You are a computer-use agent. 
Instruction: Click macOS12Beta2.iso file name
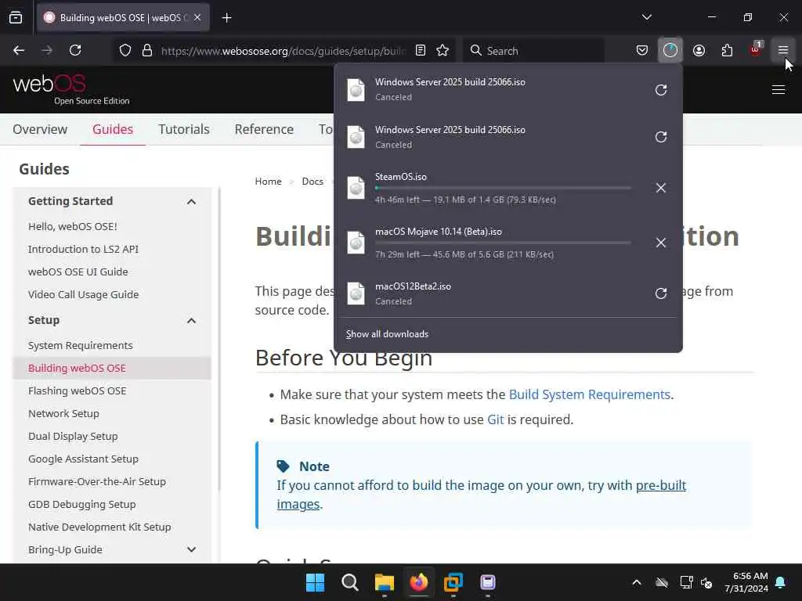point(414,286)
